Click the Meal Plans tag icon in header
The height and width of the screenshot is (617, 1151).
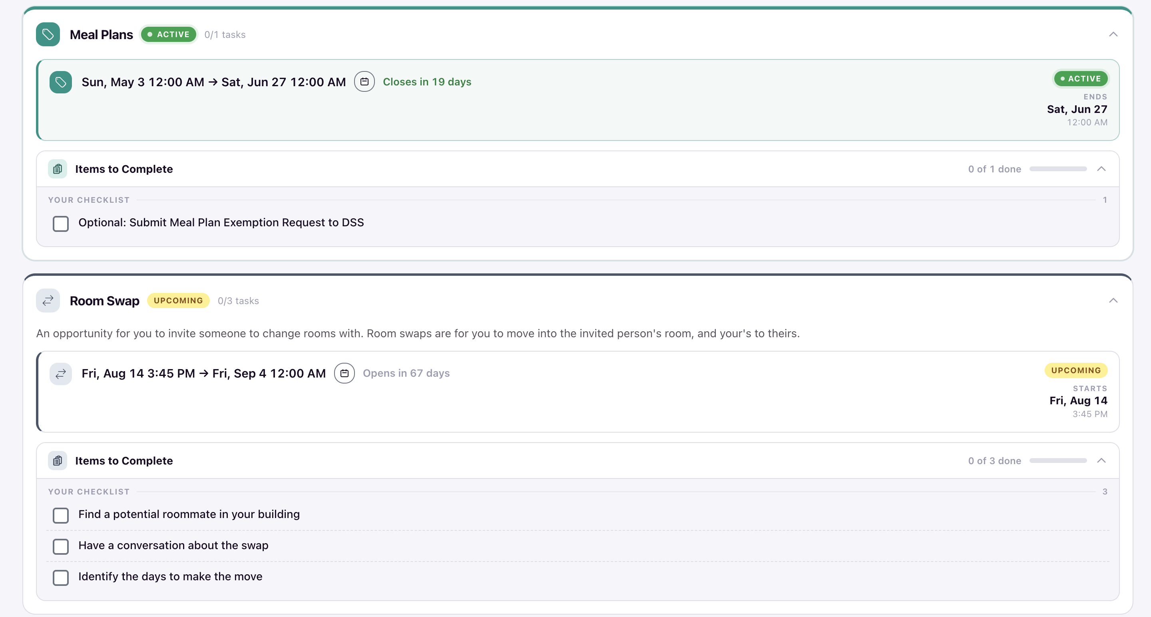48,34
